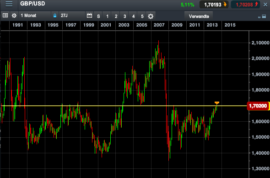Select chart preset 5
This screenshot has width=270, height=178.
coord(142,16)
